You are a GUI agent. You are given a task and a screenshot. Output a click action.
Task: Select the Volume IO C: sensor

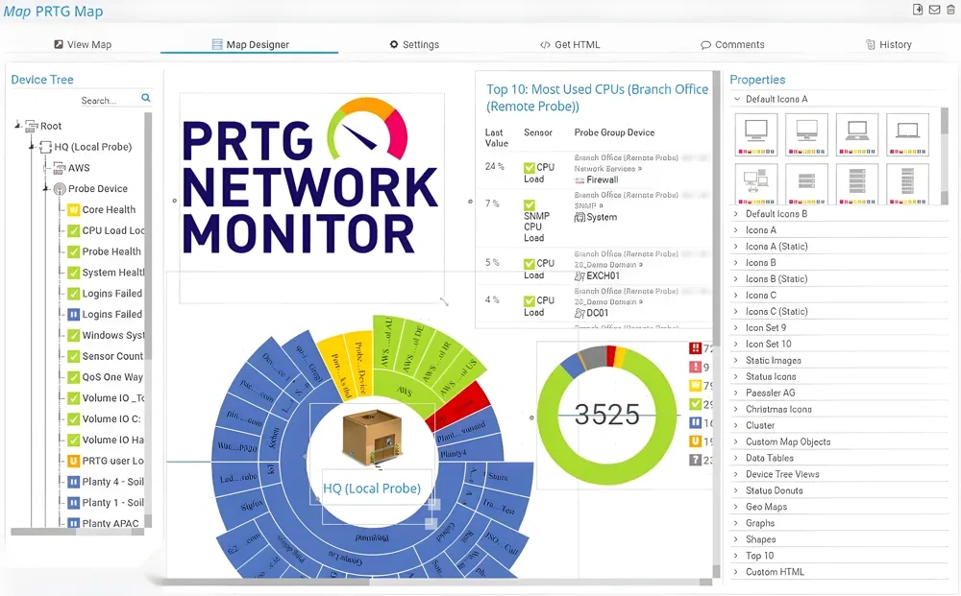(111, 419)
